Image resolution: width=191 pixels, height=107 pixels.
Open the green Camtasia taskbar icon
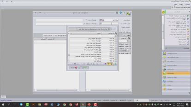tap(27, 105)
